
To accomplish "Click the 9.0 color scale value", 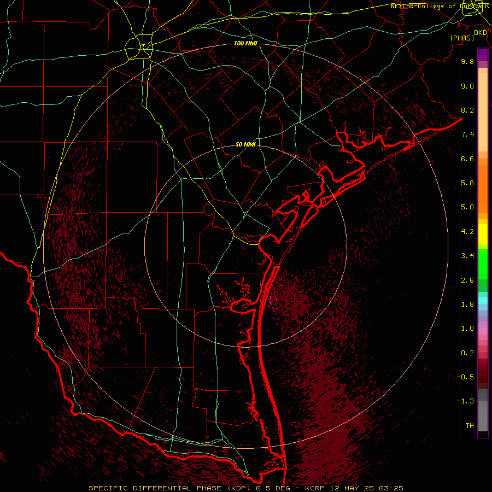I will 467,86.
